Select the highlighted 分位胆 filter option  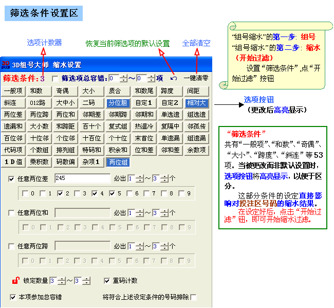[117, 103]
